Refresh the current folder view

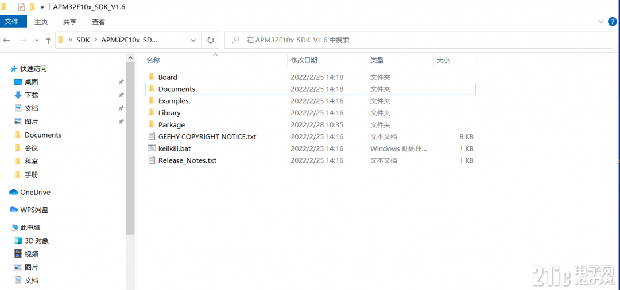(210, 40)
